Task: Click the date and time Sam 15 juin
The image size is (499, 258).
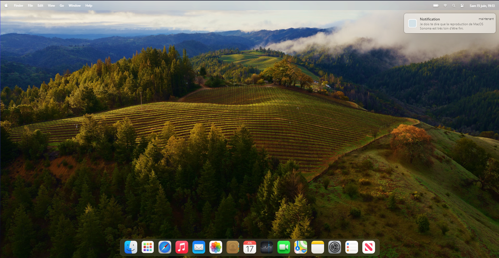Action: [482, 6]
